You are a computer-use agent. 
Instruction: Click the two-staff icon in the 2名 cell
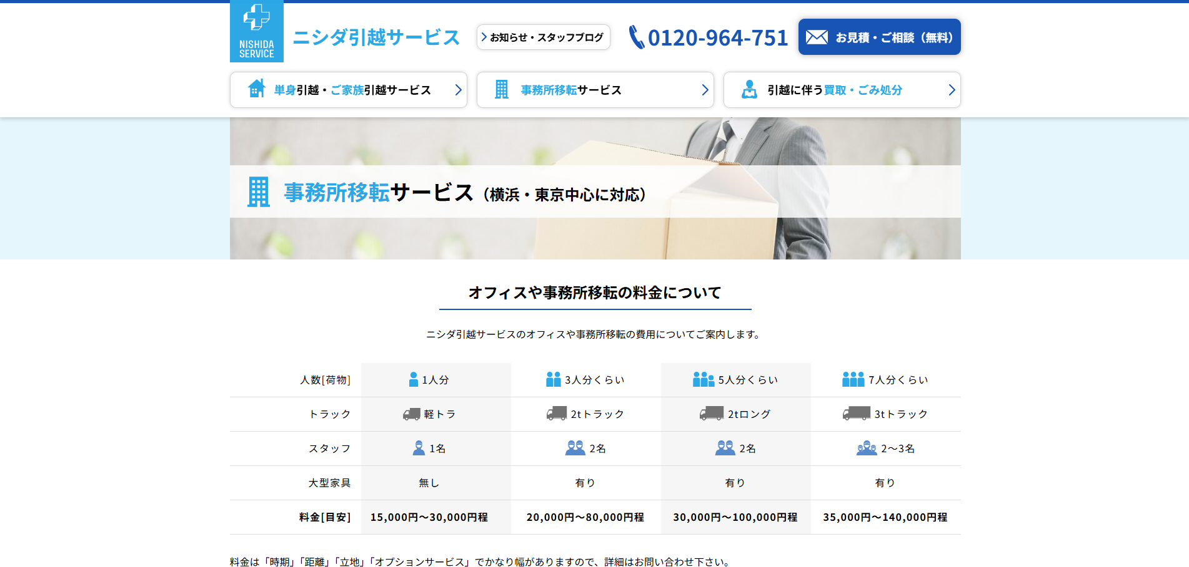pos(574,447)
